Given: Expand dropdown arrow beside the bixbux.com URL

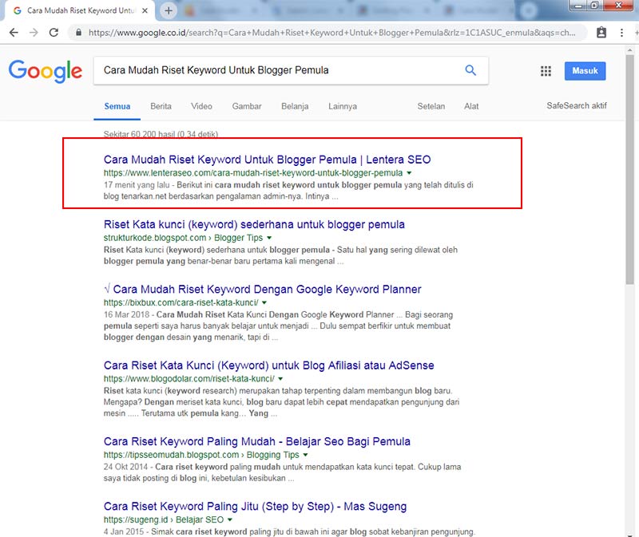Looking at the screenshot, I should 264,303.
